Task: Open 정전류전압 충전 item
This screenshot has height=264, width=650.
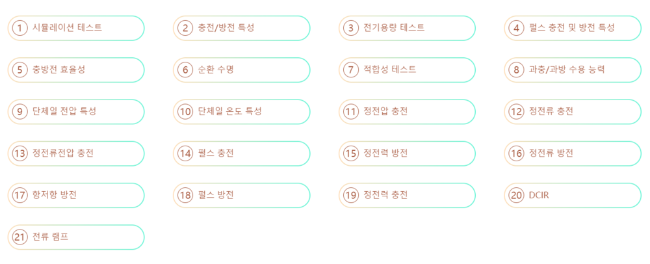Action: pyautogui.click(x=75, y=153)
